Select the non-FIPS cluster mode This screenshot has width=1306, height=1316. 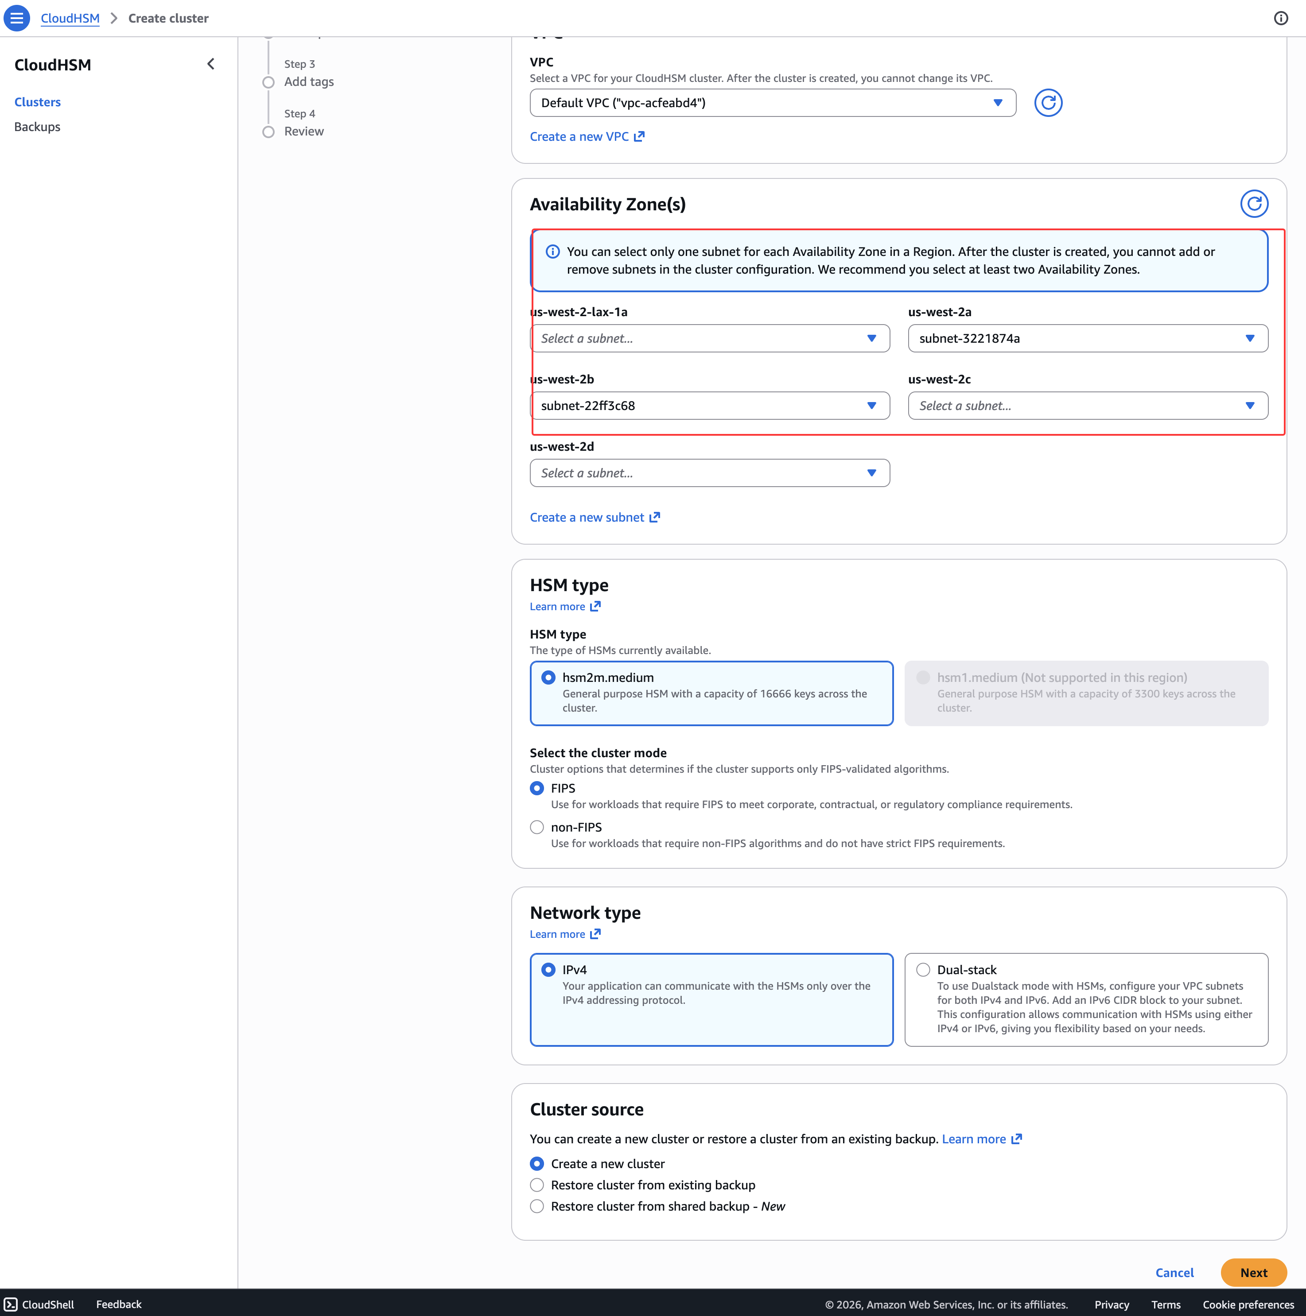537,828
